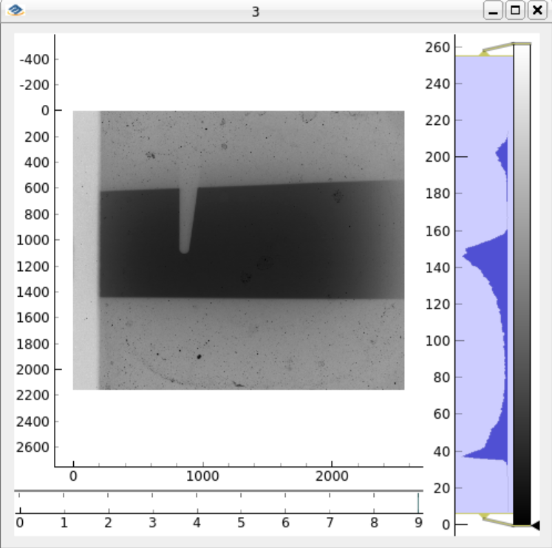The height and width of the screenshot is (548, 552).
Task: Click the black gradient tick at the colorbar bottom
Action: coord(535,526)
